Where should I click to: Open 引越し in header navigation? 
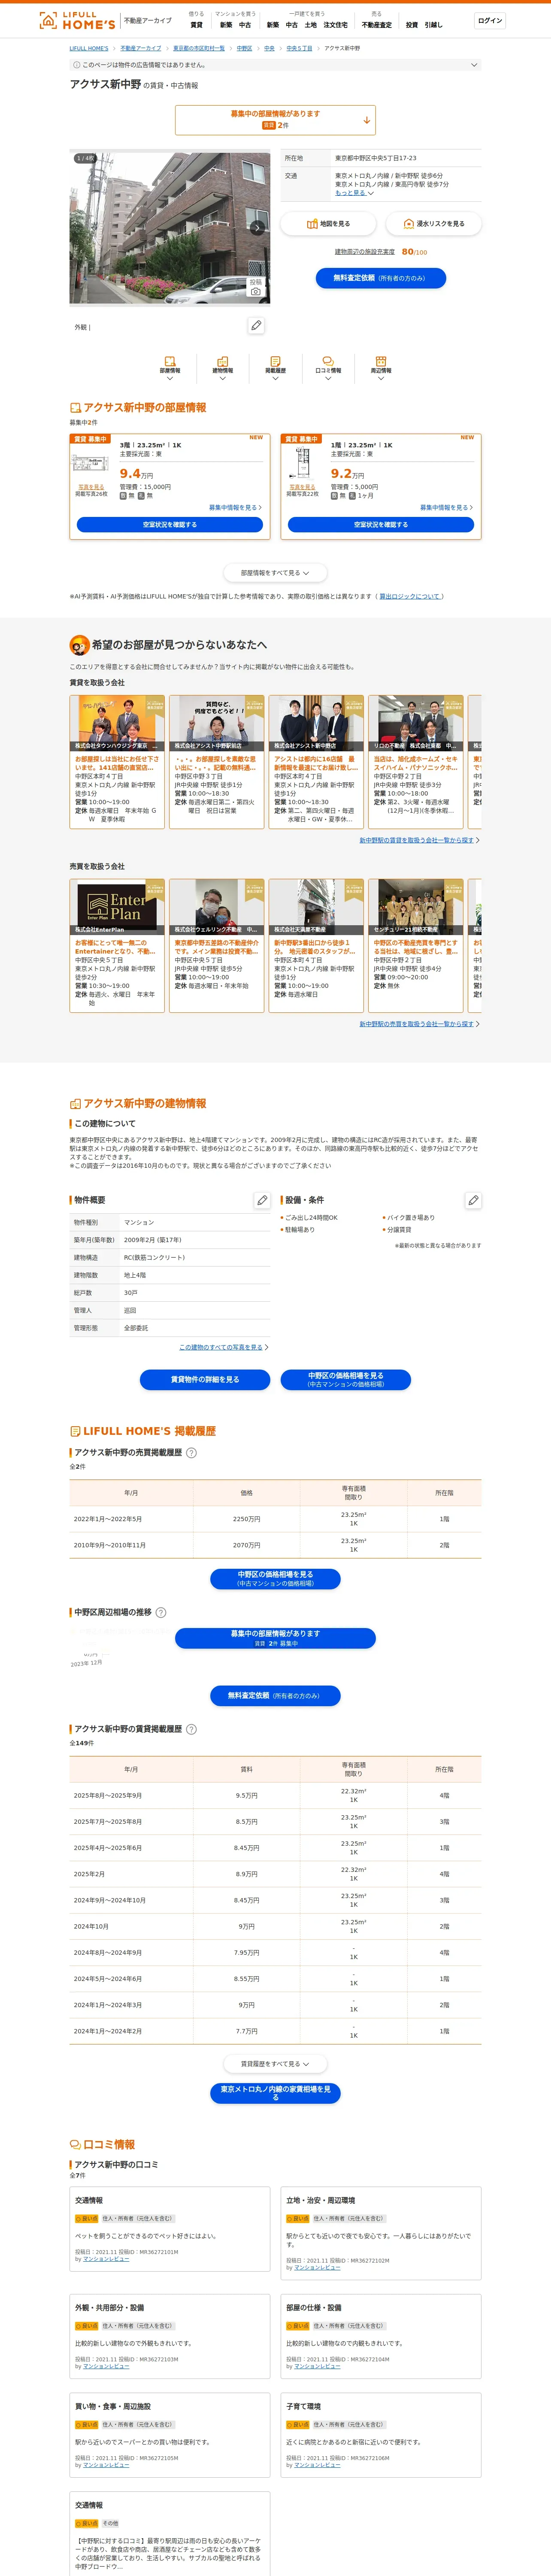click(433, 25)
